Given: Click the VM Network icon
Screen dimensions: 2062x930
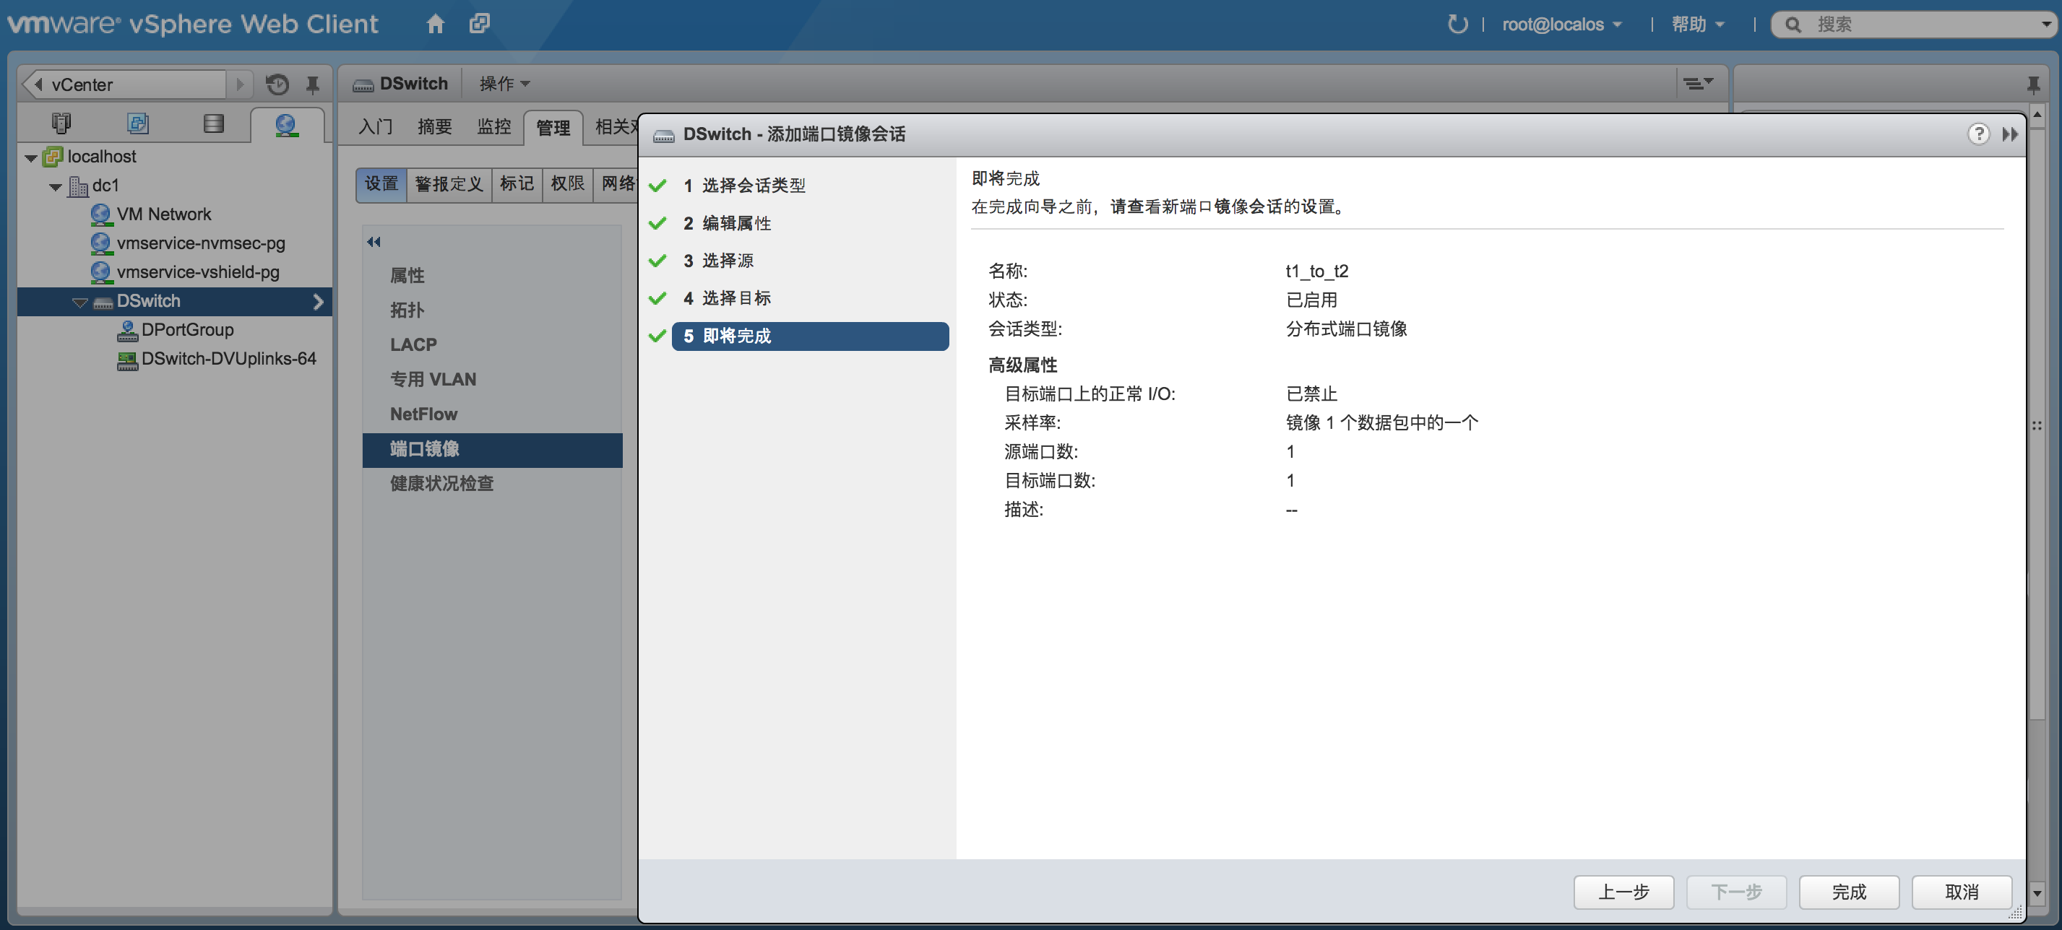Looking at the screenshot, I should (101, 214).
